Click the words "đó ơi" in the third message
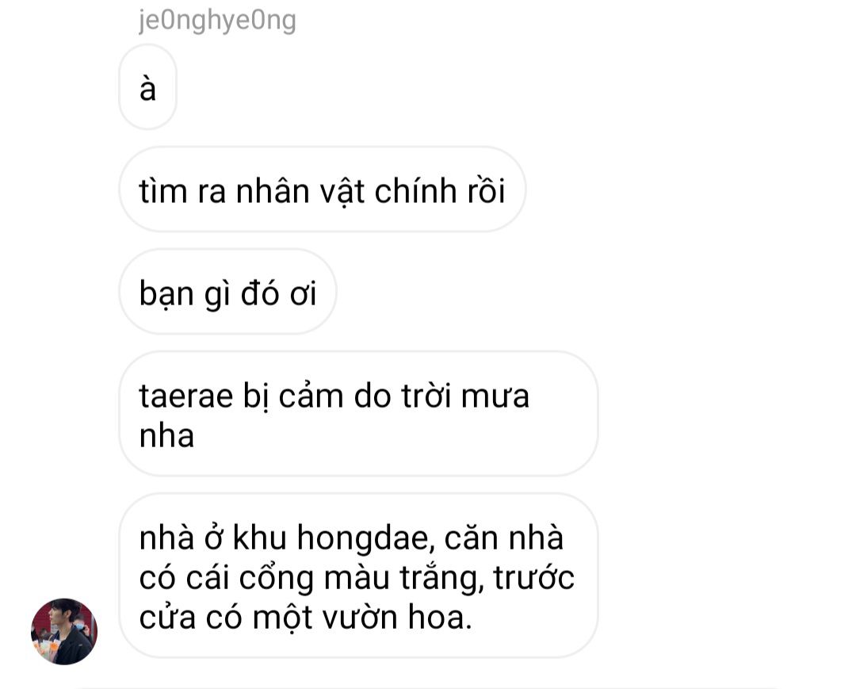This screenshot has width=856, height=689. click(x=279, y=293)
